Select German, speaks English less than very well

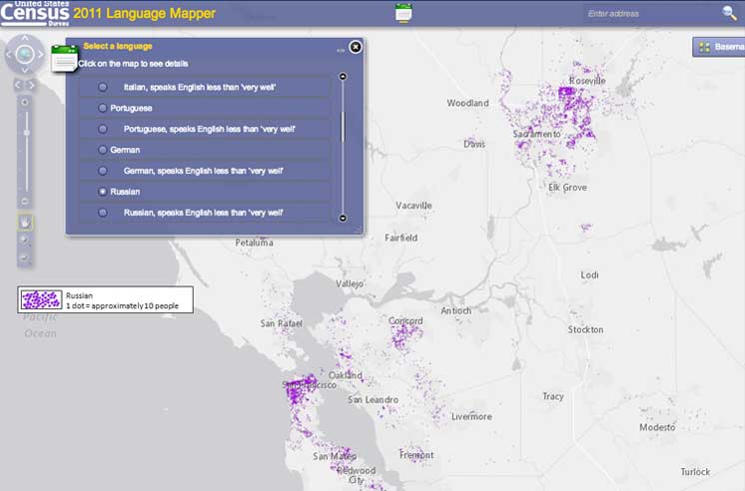(x=102, y=171)
